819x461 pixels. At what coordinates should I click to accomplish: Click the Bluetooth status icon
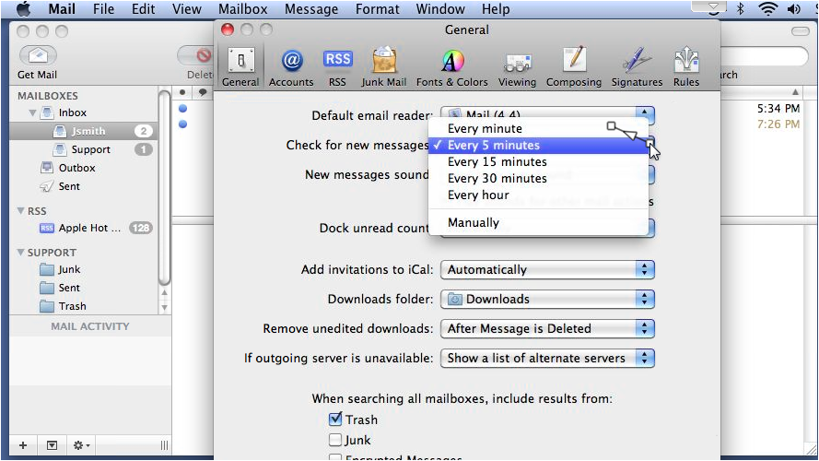coord(740,9)
